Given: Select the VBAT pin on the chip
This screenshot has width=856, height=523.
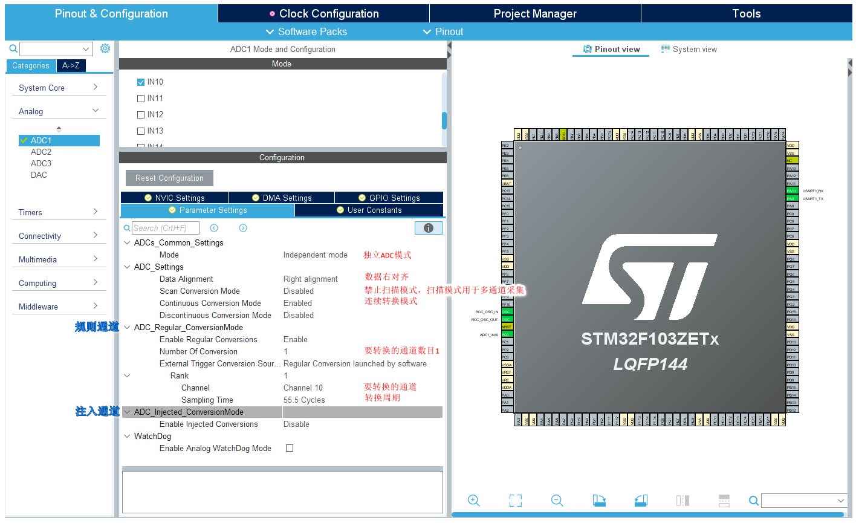Looking at the screenshot, I should (507, 183).
